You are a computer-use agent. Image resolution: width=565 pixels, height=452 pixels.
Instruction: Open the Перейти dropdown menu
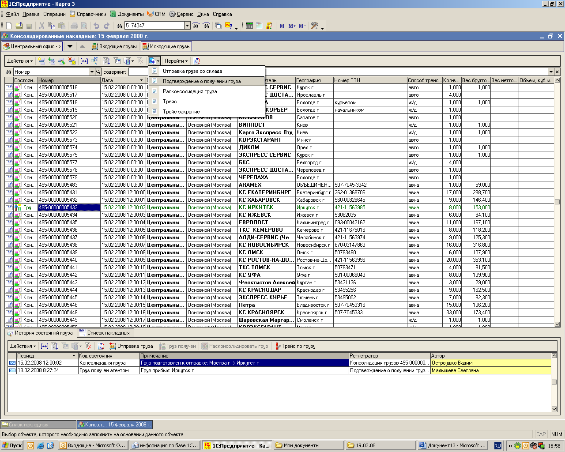click(x=176, y=61)
